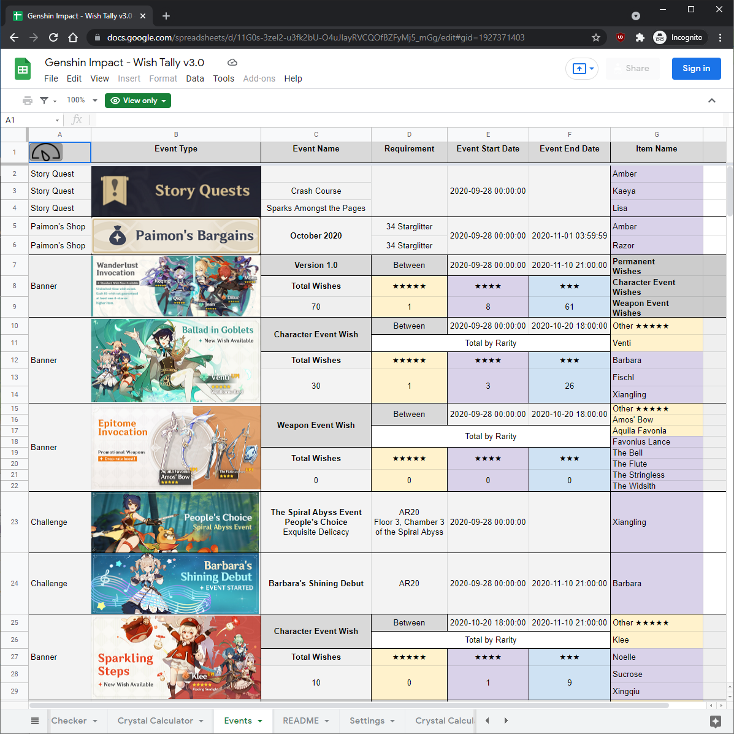Open the all sheets list icon

coord(34,721)
